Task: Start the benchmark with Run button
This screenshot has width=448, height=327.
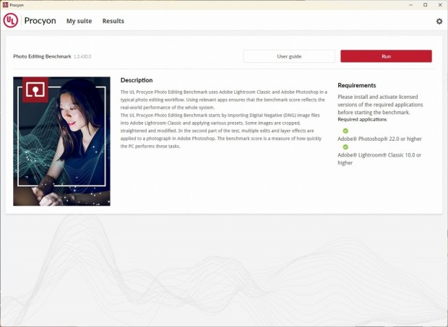Action: 386,56
